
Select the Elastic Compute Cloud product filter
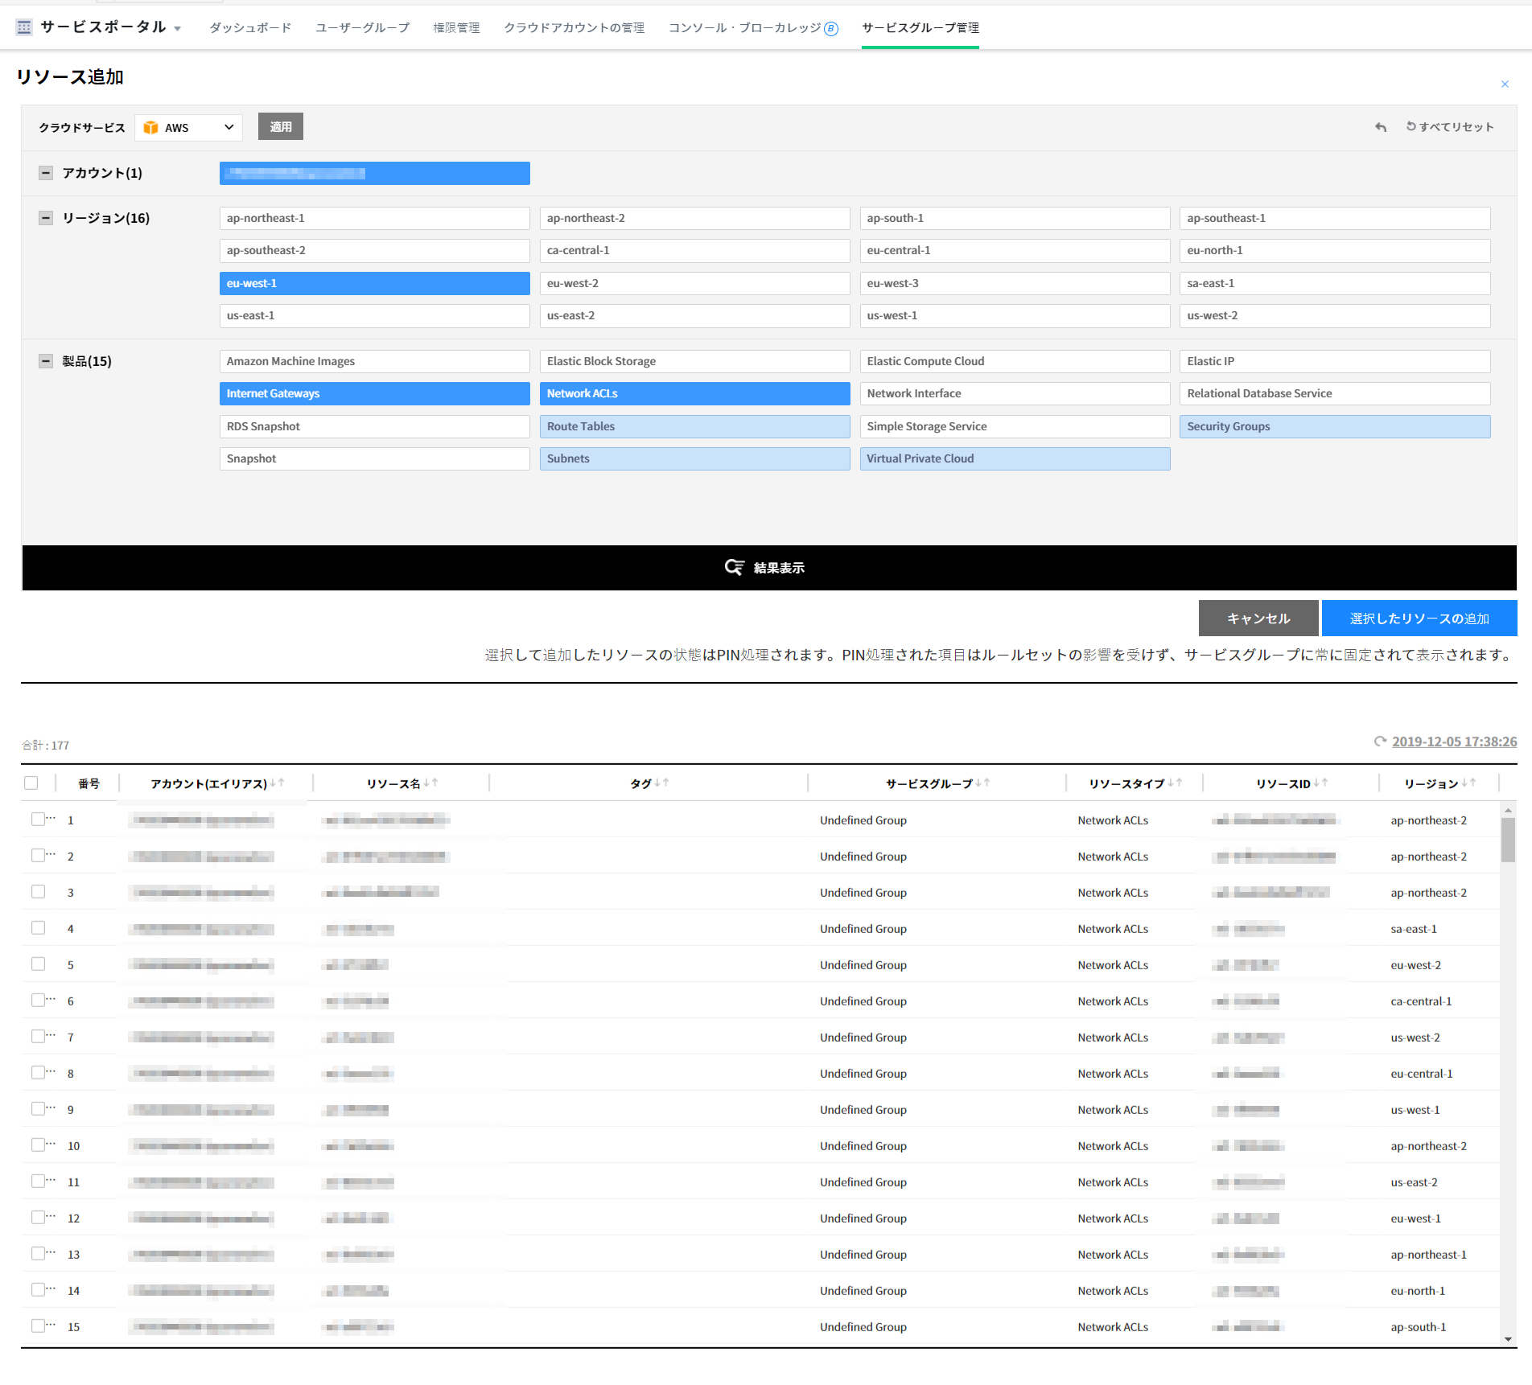pos(1014,361)
